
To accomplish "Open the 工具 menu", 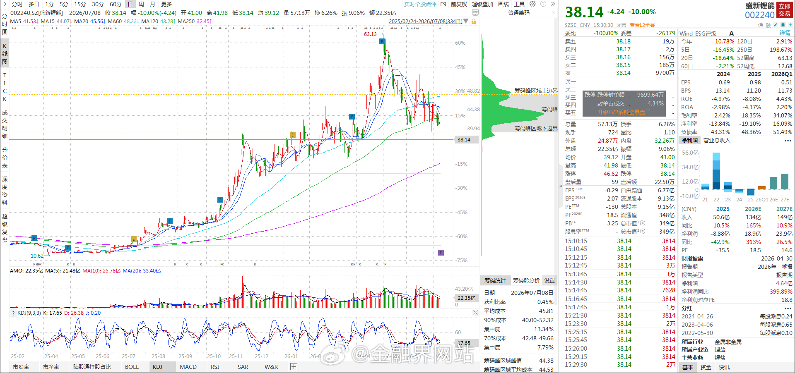I will click(x=519, y=4).
